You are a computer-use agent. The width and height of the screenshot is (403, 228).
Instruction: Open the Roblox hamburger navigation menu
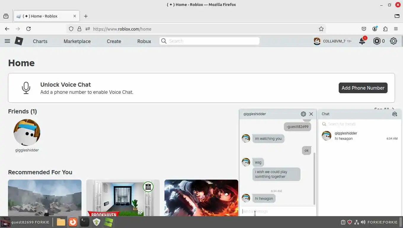point(7,41)
